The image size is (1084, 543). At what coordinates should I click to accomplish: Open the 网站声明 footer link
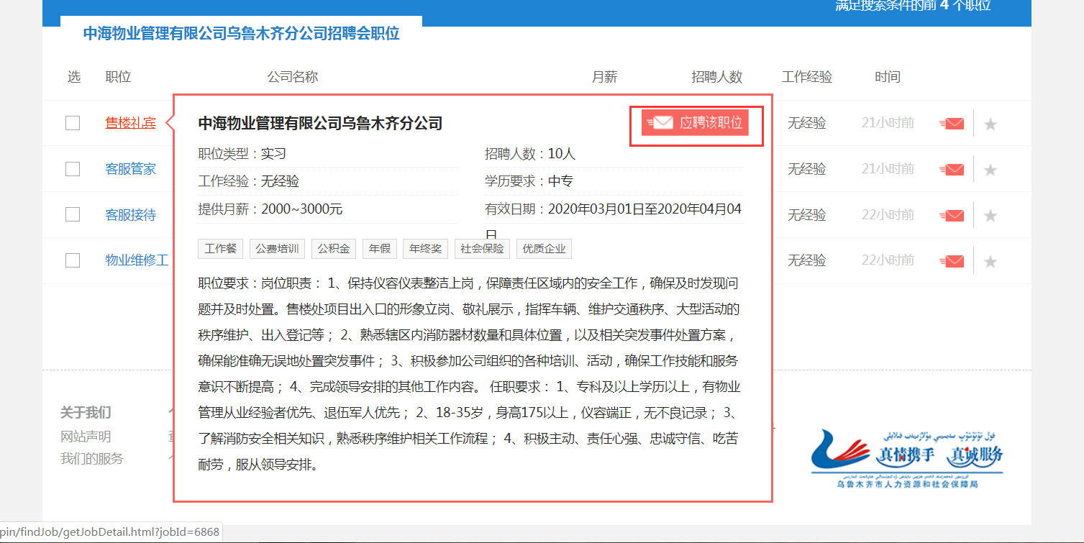point(86,437)
